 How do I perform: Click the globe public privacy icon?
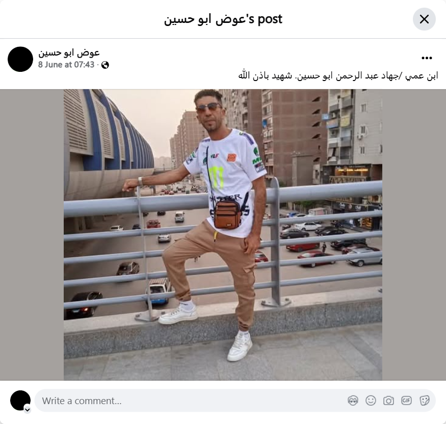click(x=105, y=65)
